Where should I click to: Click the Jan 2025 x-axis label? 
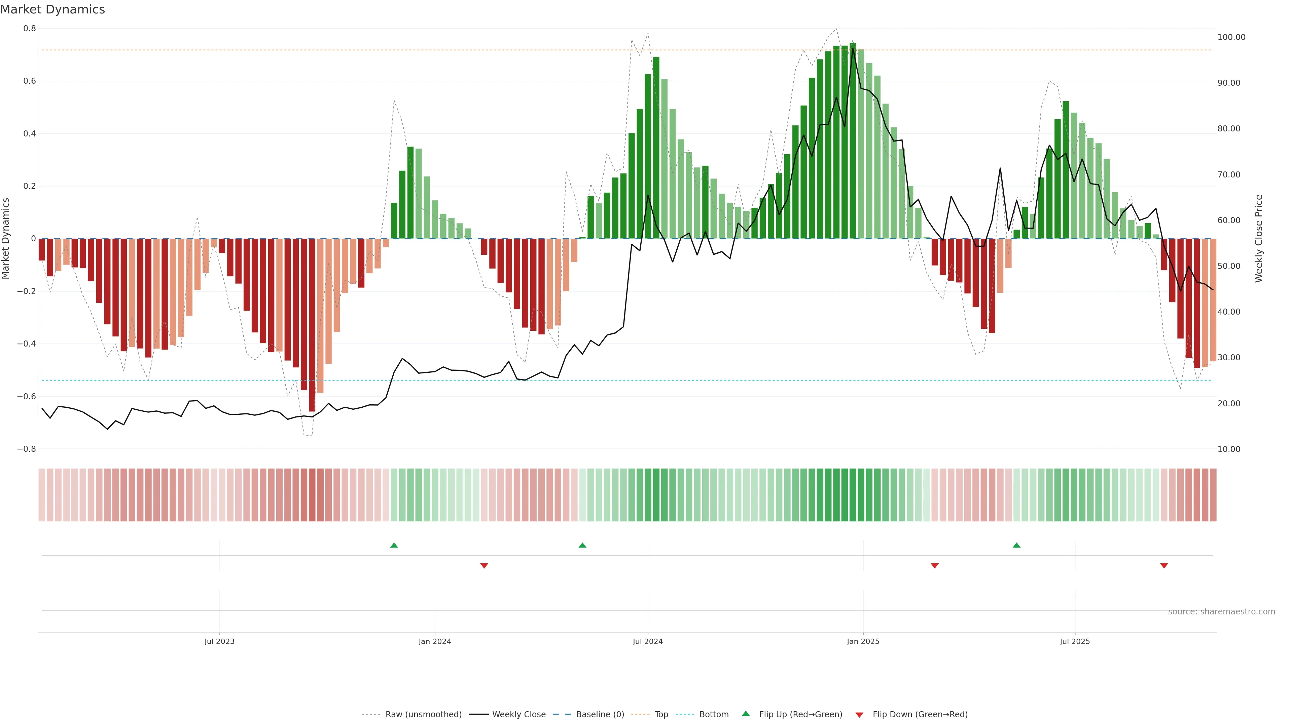pos(863,641)
